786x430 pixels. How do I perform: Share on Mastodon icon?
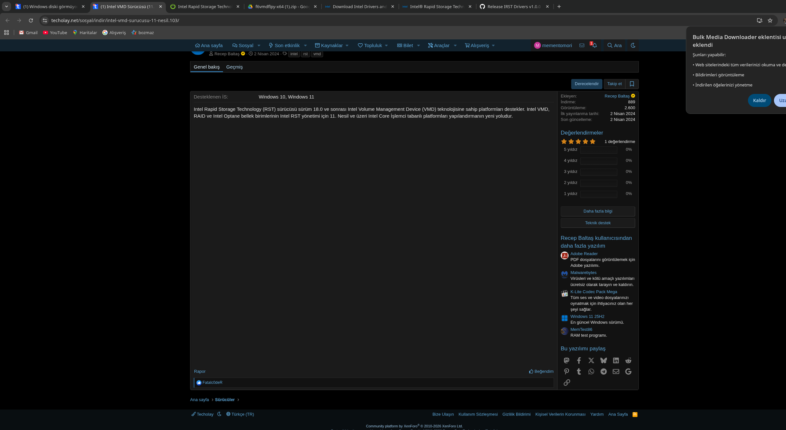click(567, 361)
